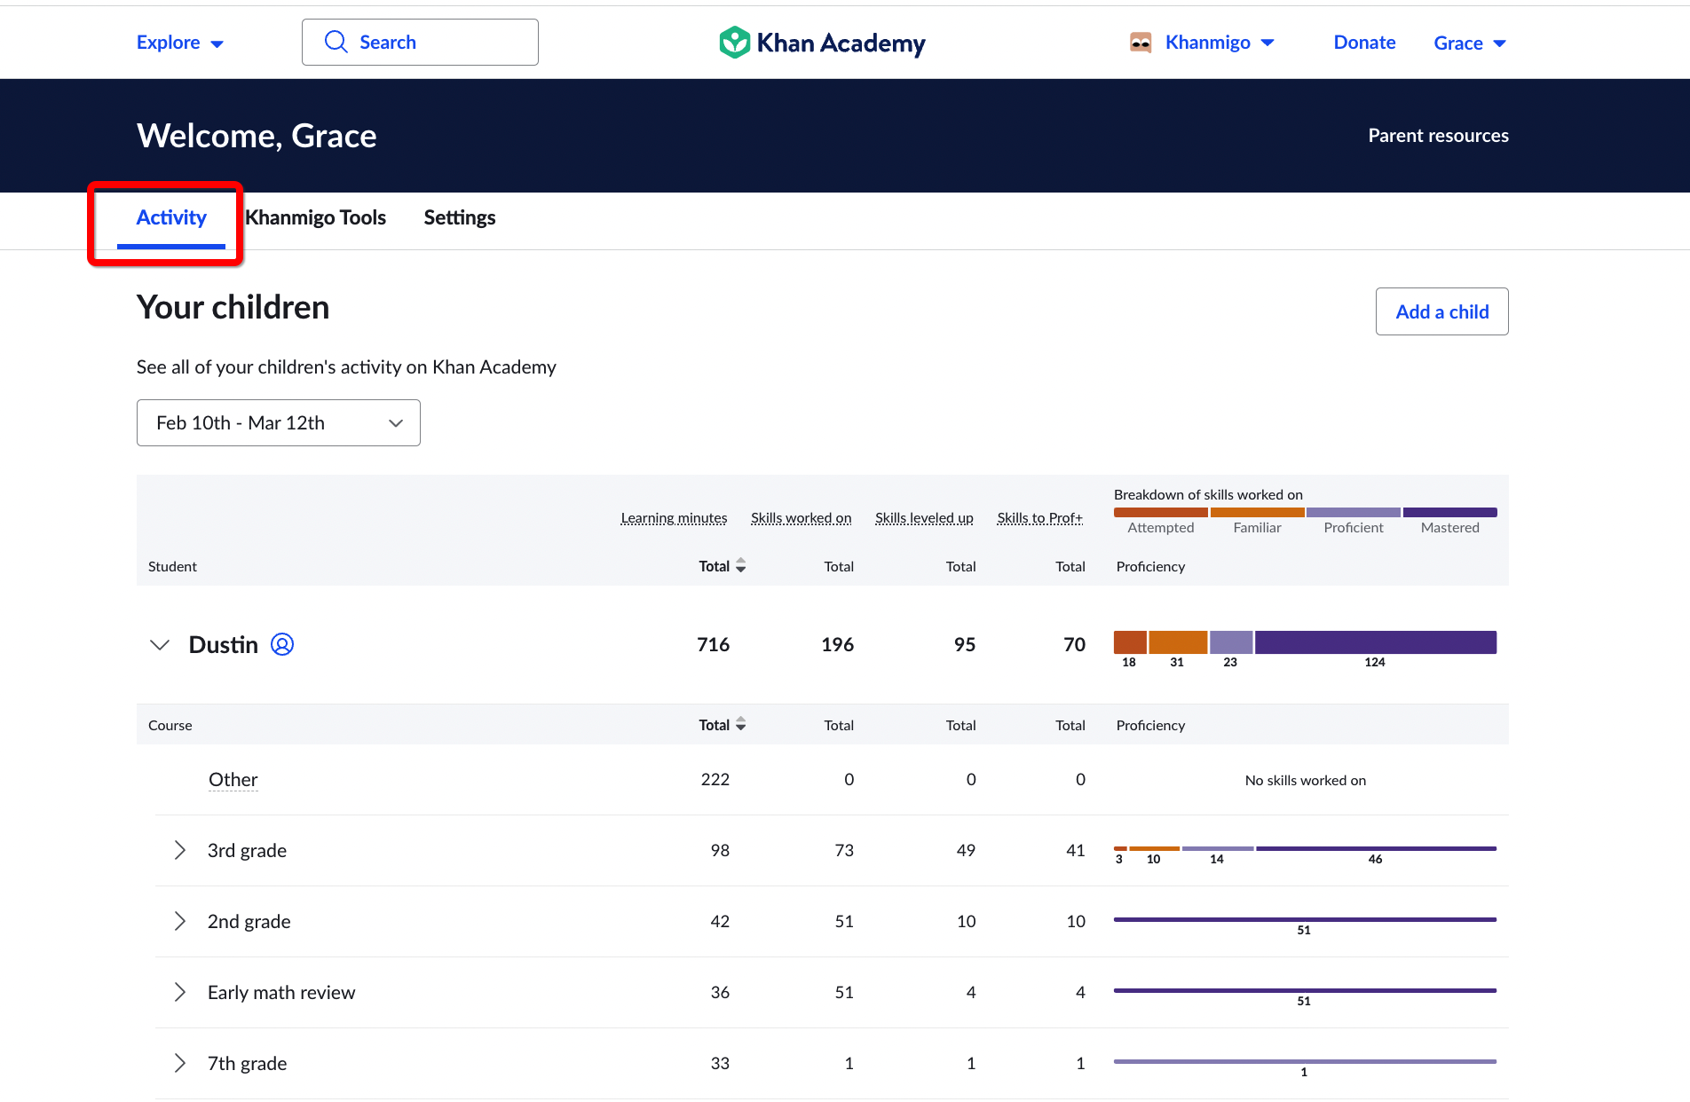Click the No skills worked on text
The height and width of the screenshot is (1102, 1690).
pyautogui.click(x=1306, y=781)
